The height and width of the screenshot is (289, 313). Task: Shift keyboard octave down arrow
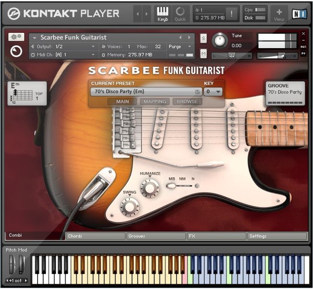tap(7, 281)
